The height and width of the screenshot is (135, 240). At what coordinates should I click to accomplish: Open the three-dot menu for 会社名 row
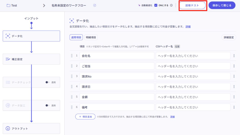coord(234,56)
